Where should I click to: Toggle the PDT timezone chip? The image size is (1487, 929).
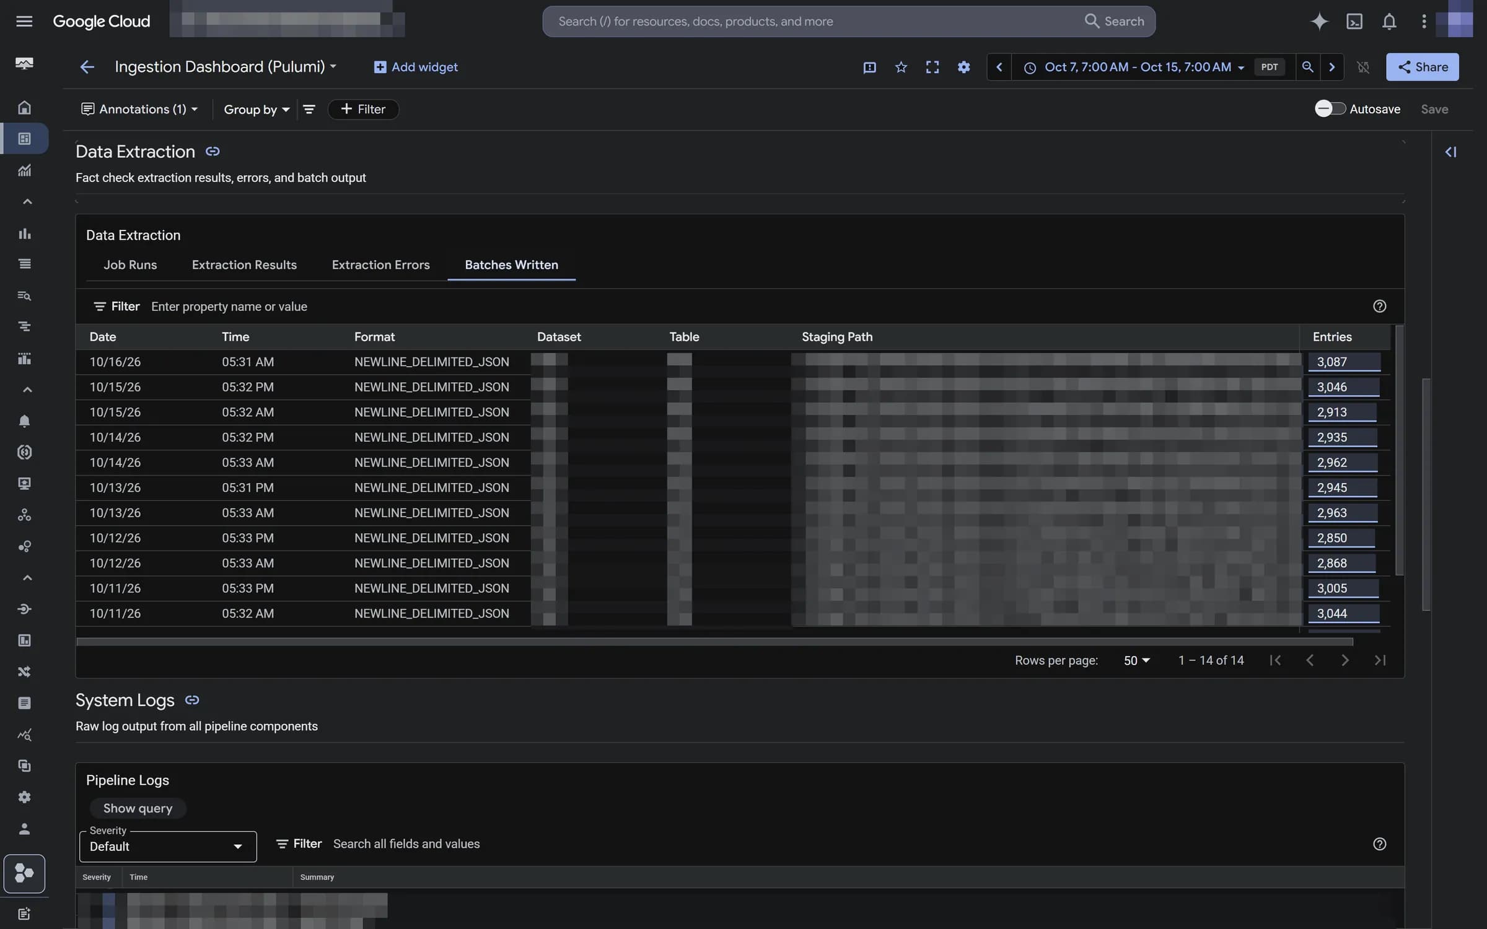point(1269,67)
